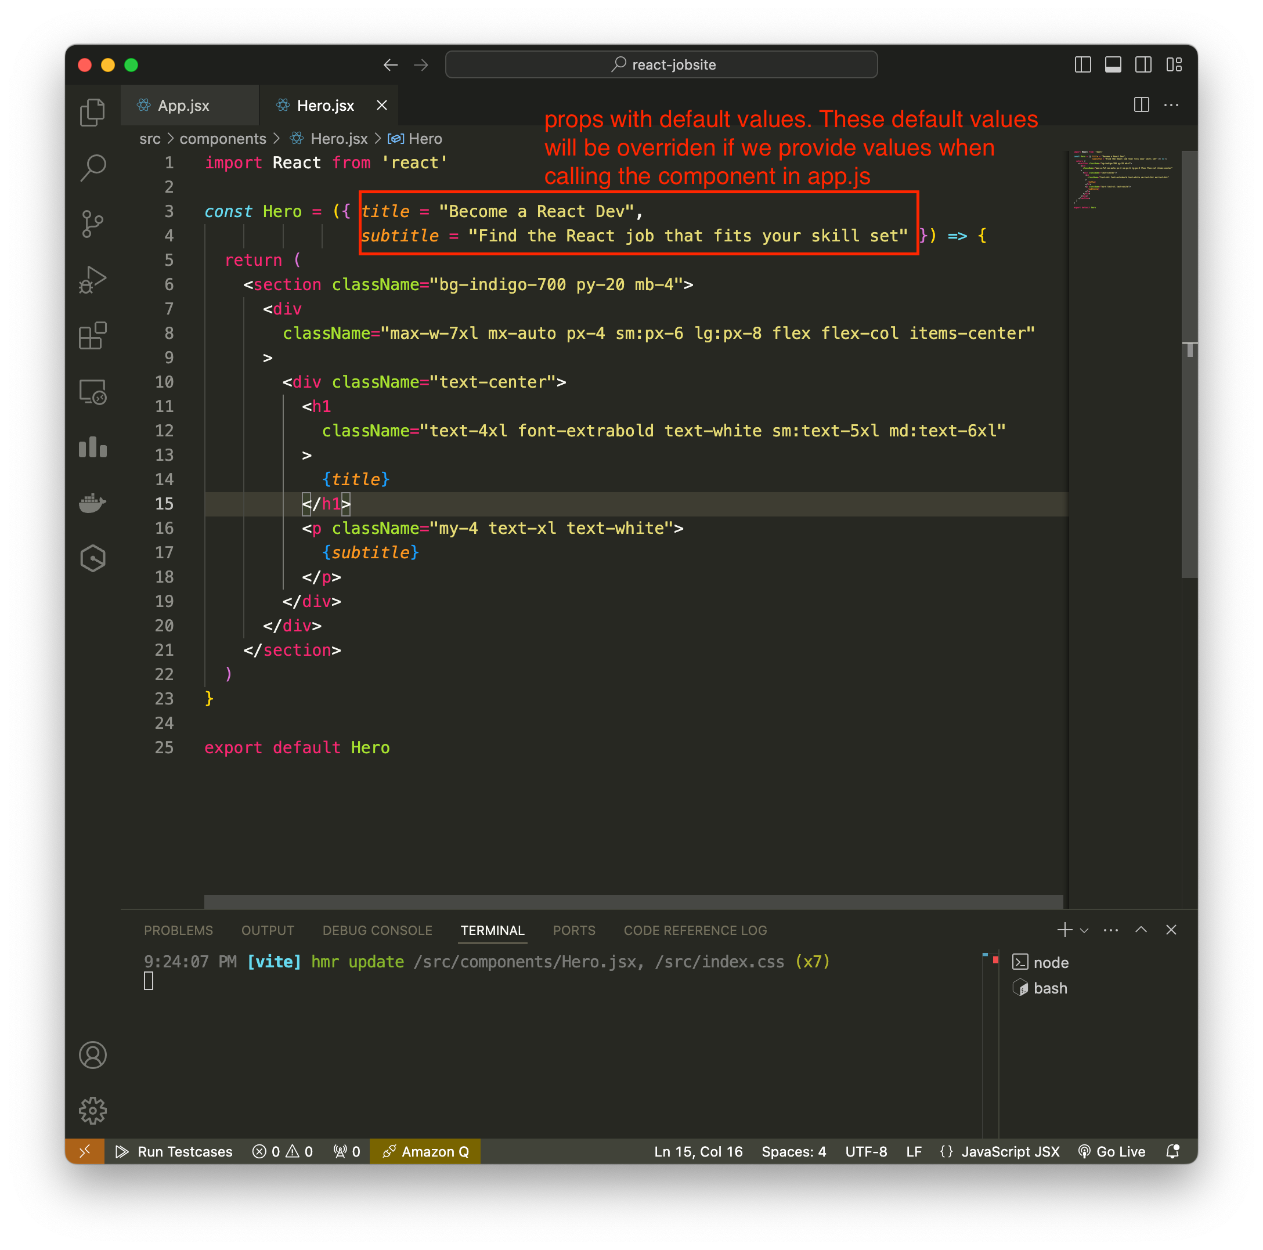Change indentation via Spaces: 4
This screenshot has width=1263, height=1250.
tap(793, 1151)
